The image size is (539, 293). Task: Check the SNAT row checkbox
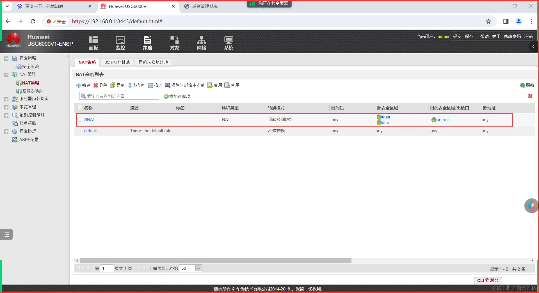[80, 119]
